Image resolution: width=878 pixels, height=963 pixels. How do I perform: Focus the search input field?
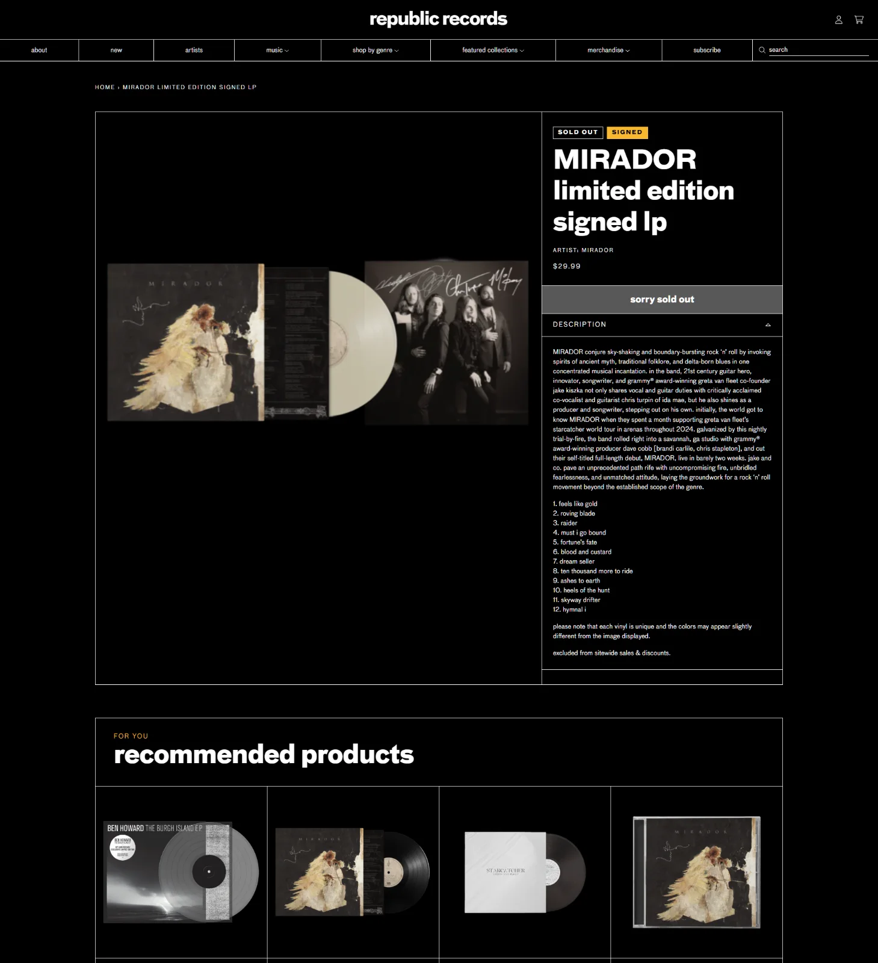tap(818, 50)
